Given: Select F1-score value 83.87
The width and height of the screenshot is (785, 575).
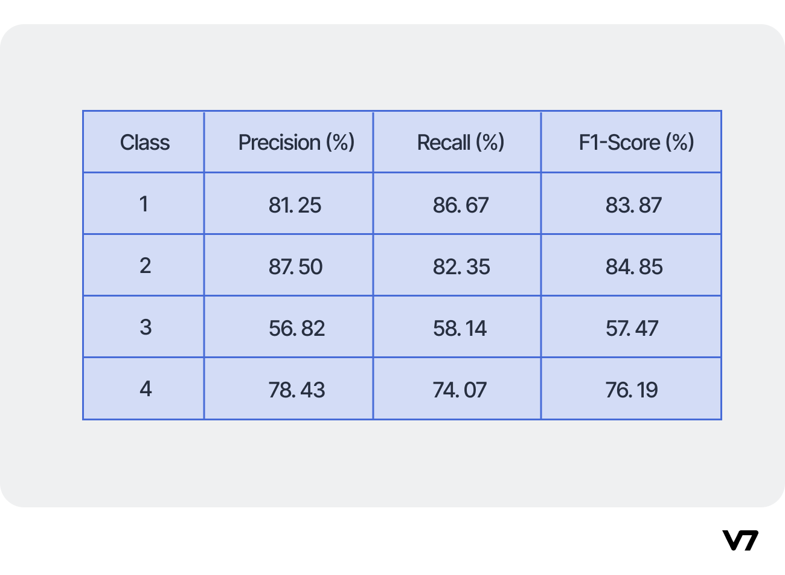Looking at the screenshot, I should click(634, 205).
